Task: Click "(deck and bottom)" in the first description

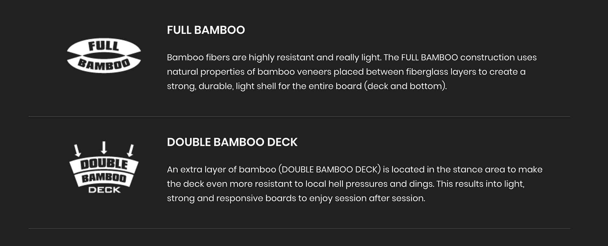Action: (405, 86)
